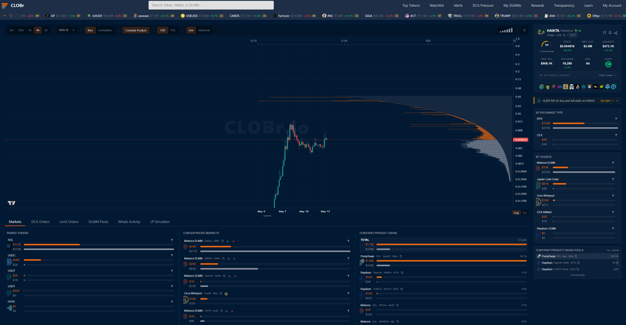
Task: Search the Meteora DLMM DQiGxi pool
Action: pos(228,241)
